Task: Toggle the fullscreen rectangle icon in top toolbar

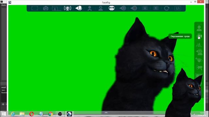Action: point(35,8)
